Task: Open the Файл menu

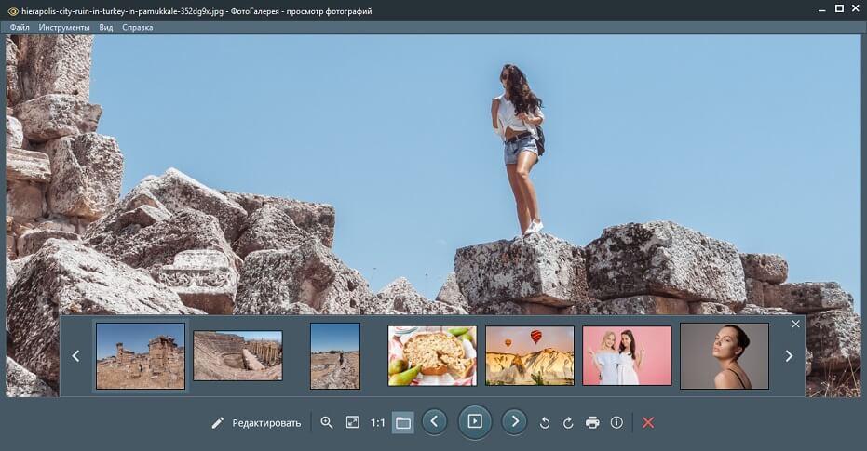Action: (x=20, y=28)
